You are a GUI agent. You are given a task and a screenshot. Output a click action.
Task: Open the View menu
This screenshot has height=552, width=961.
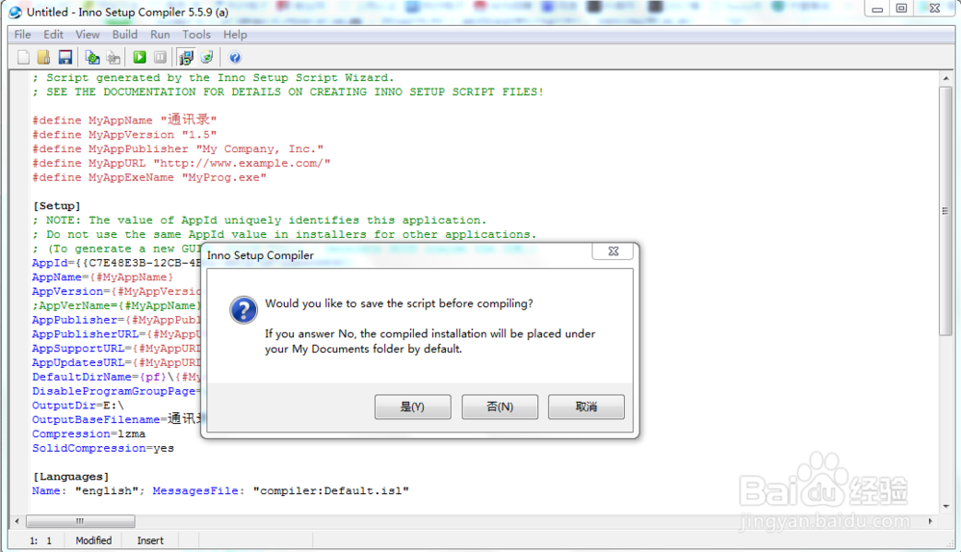click(x=88, y=35)
